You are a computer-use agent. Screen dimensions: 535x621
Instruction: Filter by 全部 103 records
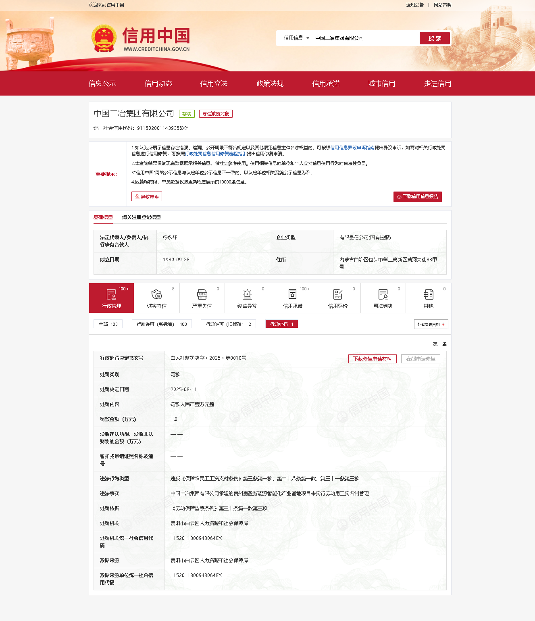pyautogui.click(x=108, y=324)
